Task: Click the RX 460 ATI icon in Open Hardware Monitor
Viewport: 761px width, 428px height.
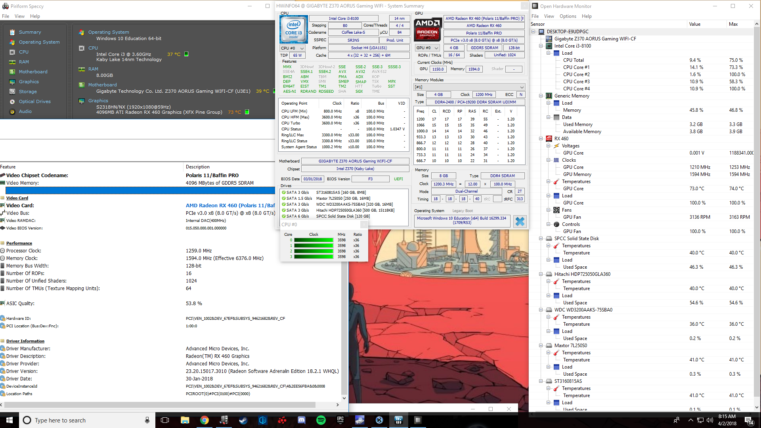Action: 549,139
